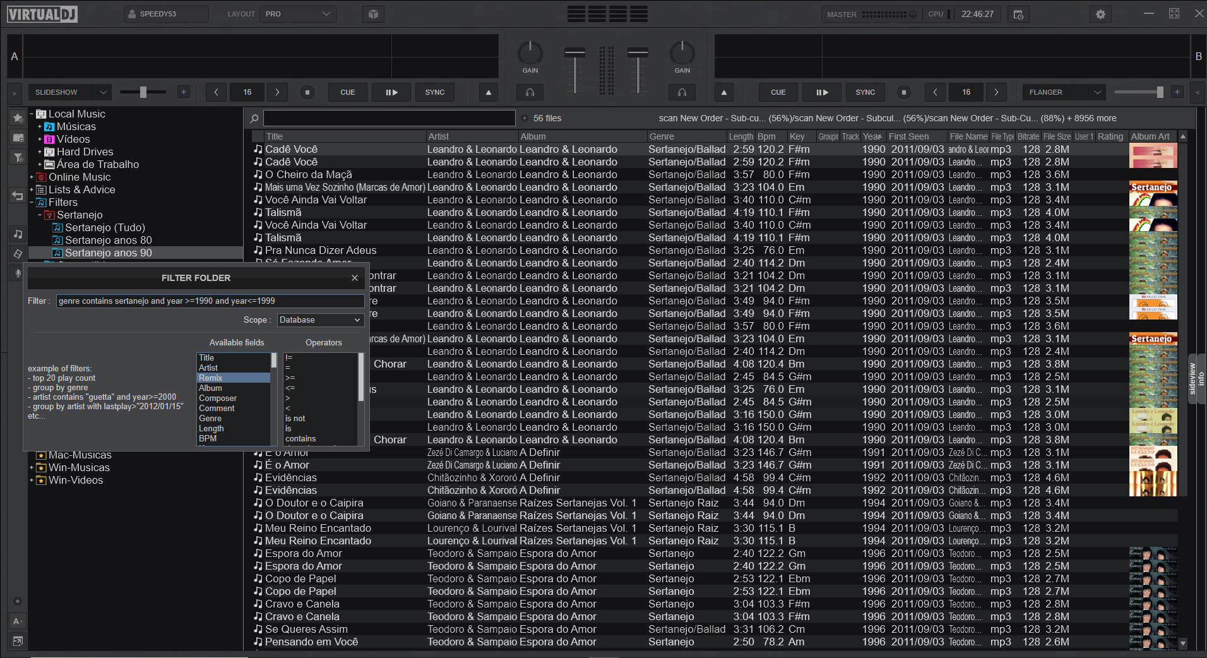
Task: Click deck A play/pause button
Action: pos(391,92)
